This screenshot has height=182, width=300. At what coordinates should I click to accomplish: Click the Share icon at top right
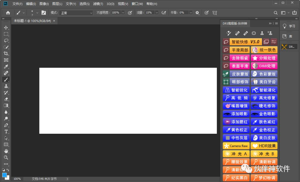tap(294, 12)
